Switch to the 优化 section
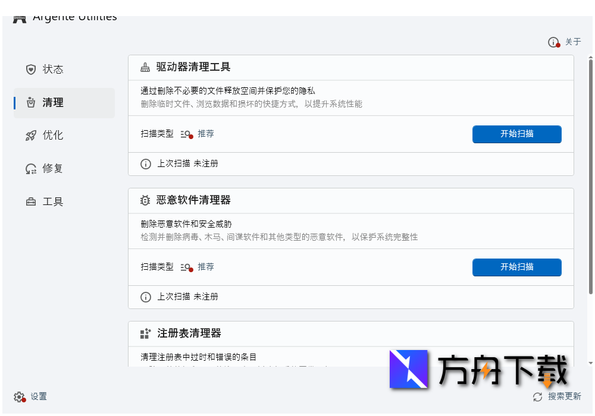Viewport: 595px width, 416px height. point(52,135)
